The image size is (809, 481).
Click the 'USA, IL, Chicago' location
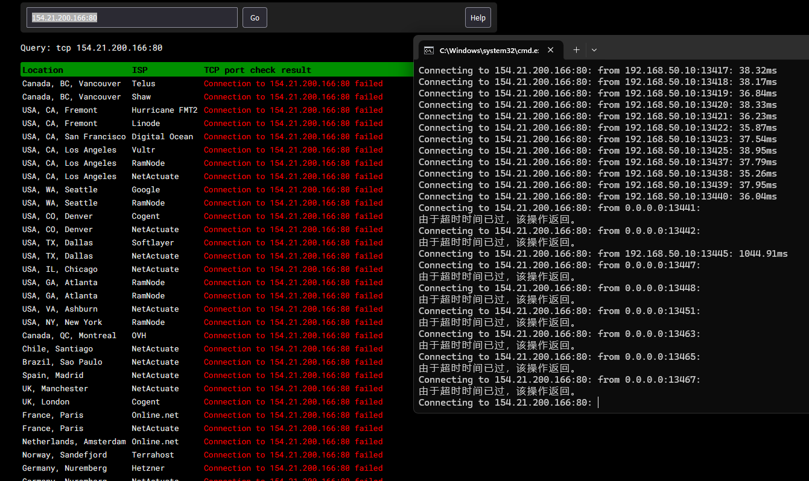pos(60,269)
